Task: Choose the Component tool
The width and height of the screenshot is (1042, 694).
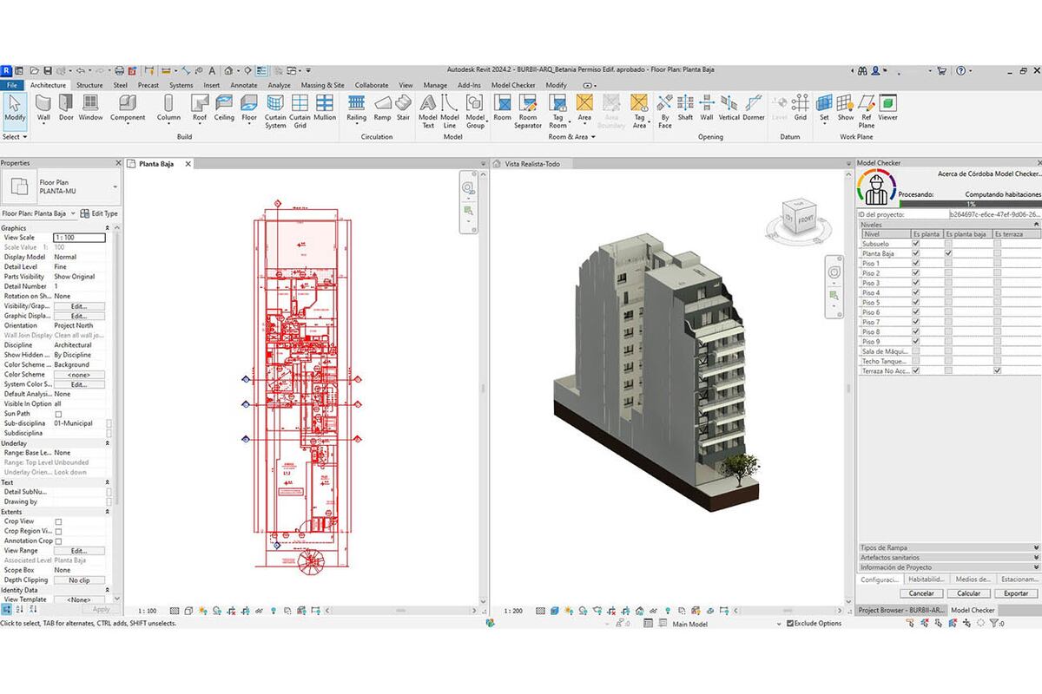Action: (128, 108)
